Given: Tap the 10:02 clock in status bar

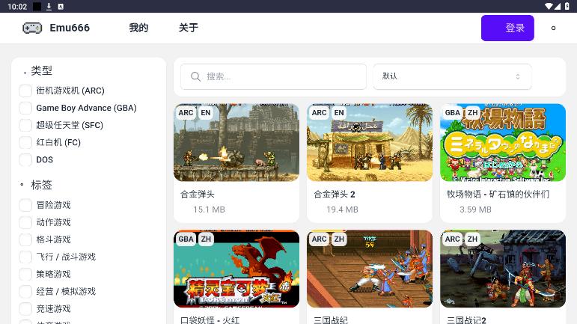Looking at the screenshot, I should click(x=17, y=7).
